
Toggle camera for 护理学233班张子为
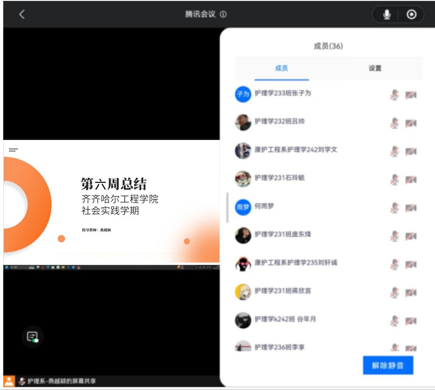(x=410, y=95)
